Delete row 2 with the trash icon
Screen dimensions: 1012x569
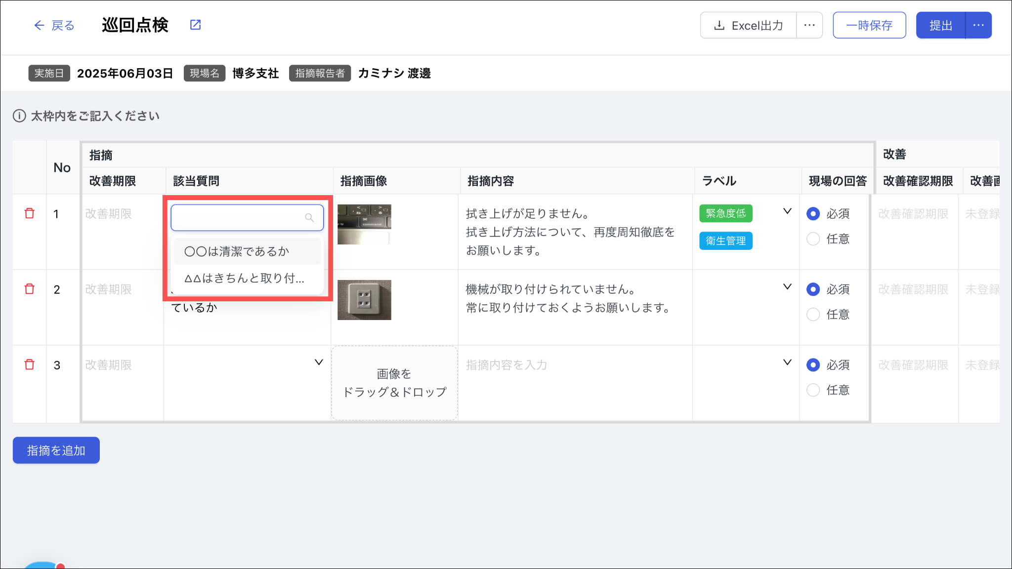[x=30, y=289]
